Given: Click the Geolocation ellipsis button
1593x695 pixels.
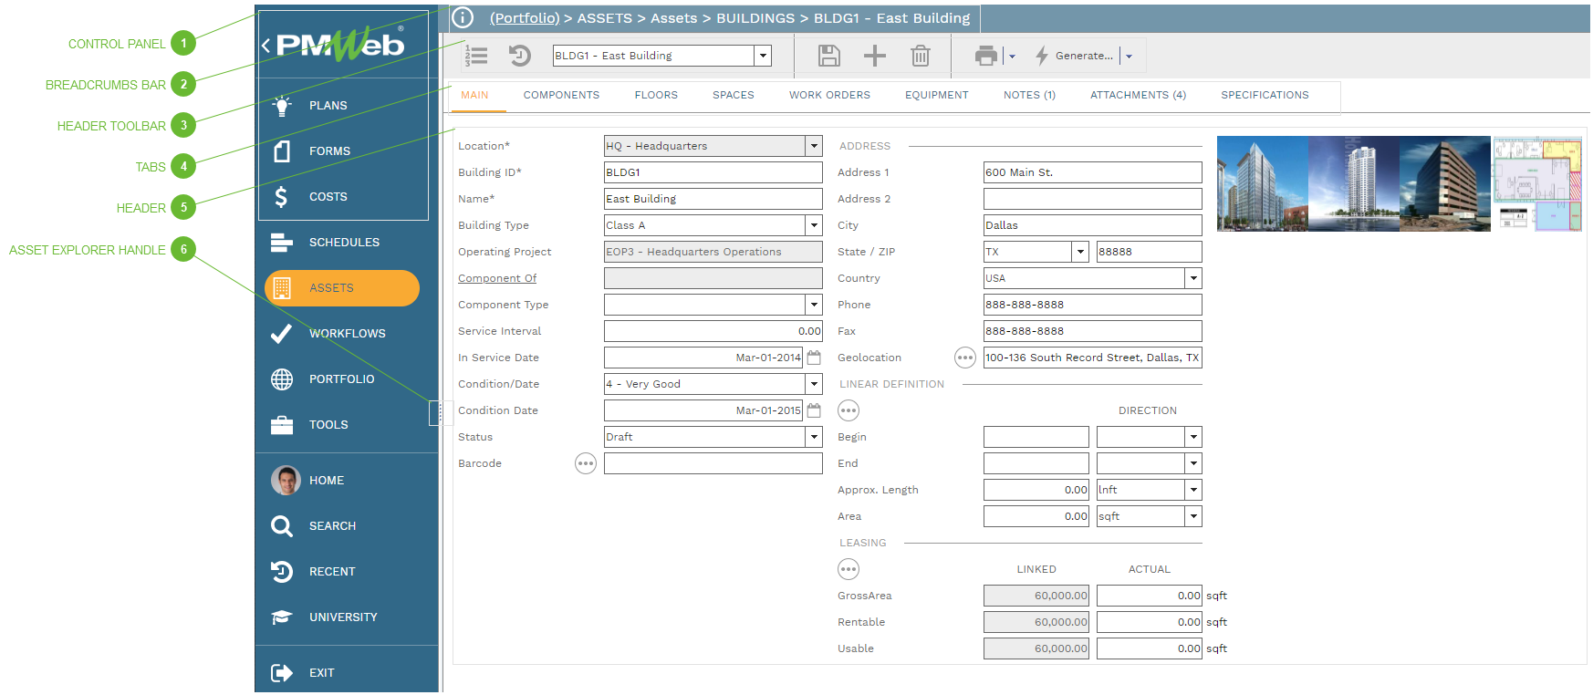Looking at the screenshot, I should [964, 358].
